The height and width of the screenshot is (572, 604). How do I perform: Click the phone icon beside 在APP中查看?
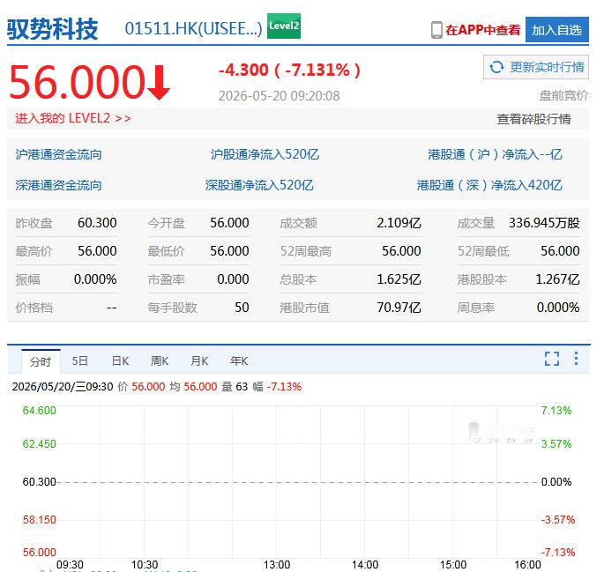436,30
